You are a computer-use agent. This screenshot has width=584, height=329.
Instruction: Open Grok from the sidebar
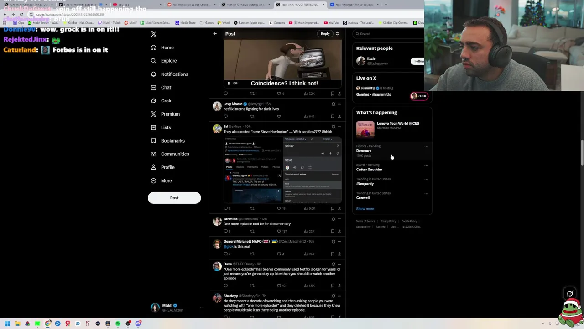pos(161,101)
